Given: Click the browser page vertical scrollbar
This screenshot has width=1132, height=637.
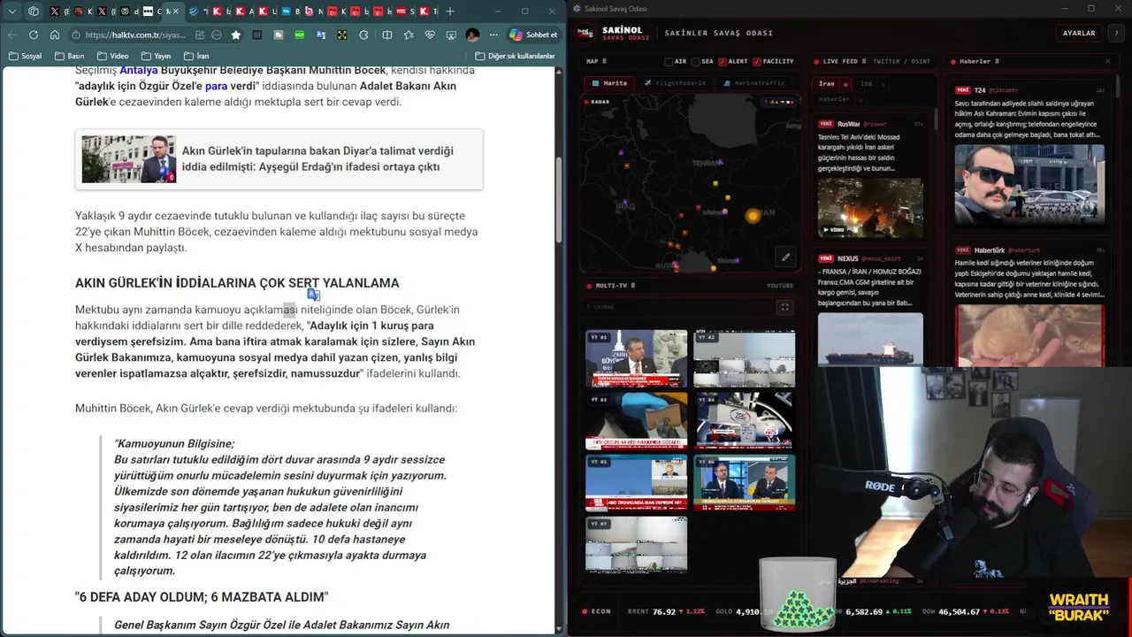Looking at the screenshot, I should pos(559,199).
